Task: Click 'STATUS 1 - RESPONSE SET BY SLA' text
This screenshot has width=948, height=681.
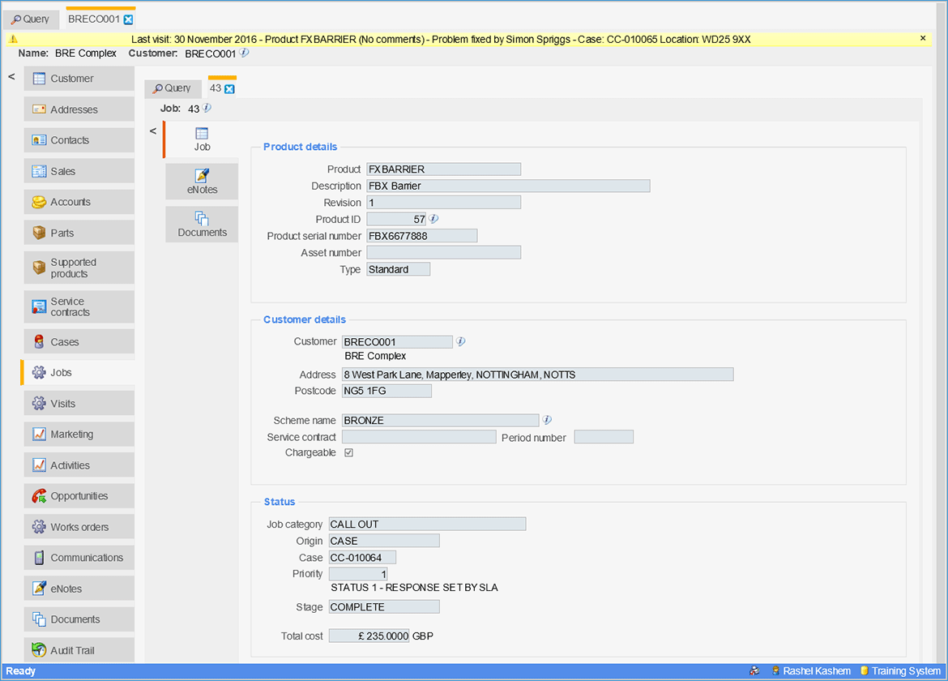Action: 414,587
